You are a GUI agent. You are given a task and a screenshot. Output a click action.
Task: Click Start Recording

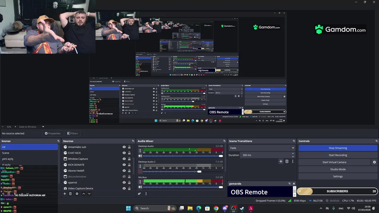338,155
